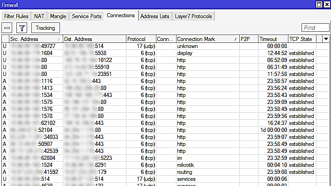The image size is (331, 186).
Task: Sort by the Protocol column header
Action: (141, 39)
